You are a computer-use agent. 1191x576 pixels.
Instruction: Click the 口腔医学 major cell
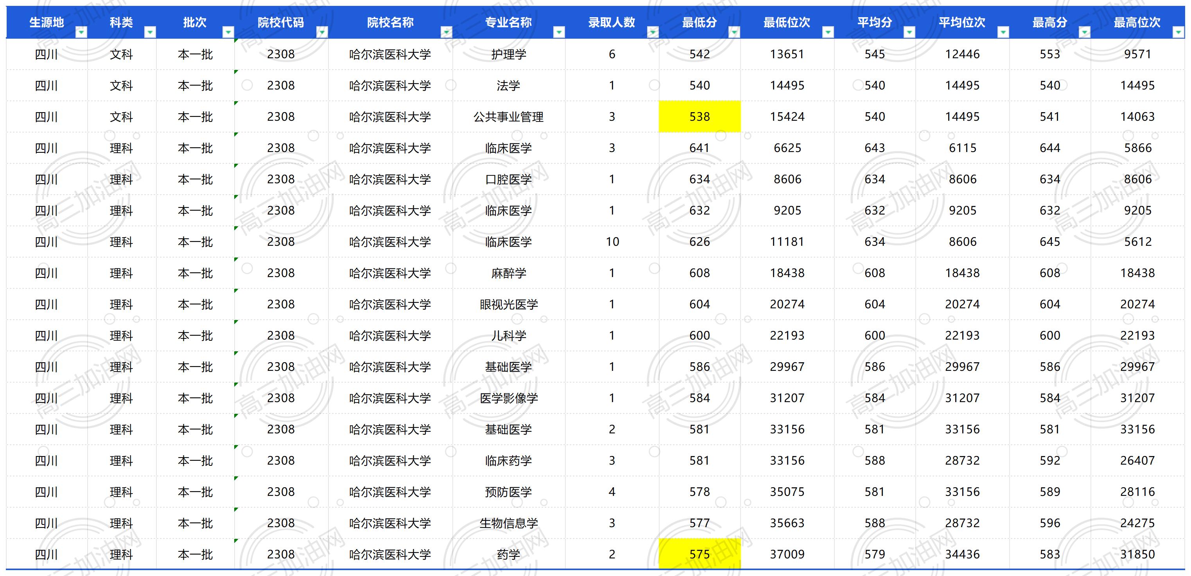pyautogui.click(x=509, y=179)
